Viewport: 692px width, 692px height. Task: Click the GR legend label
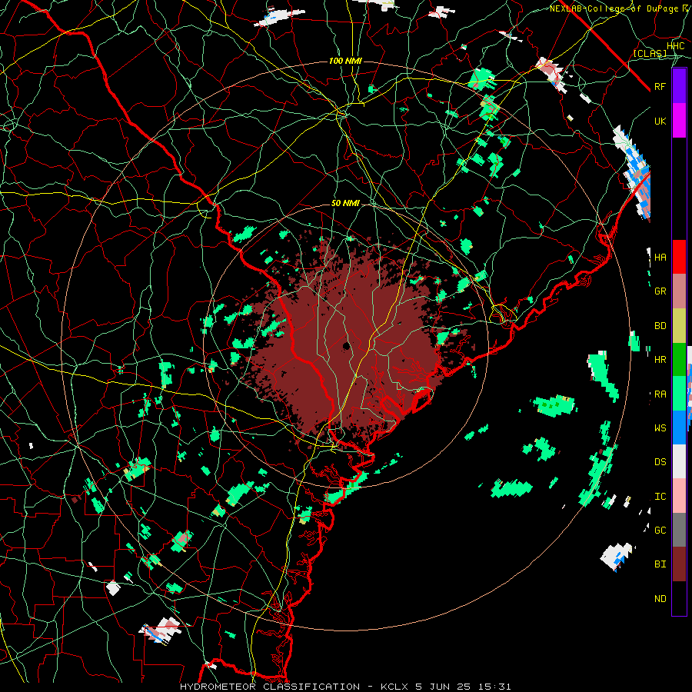tap(660, 291)
